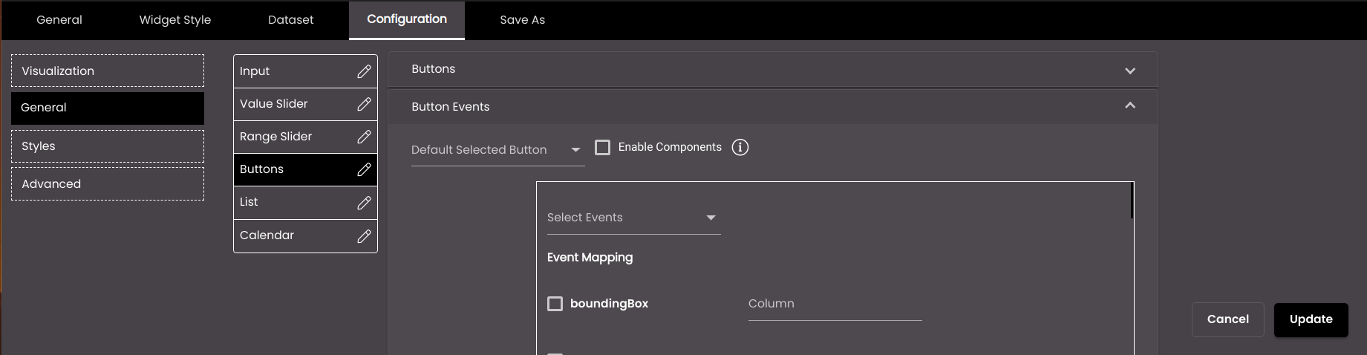Open the Default Selected Button dropdown
The width and height of the screenshot is (1367, 355).
click(497, 150)
